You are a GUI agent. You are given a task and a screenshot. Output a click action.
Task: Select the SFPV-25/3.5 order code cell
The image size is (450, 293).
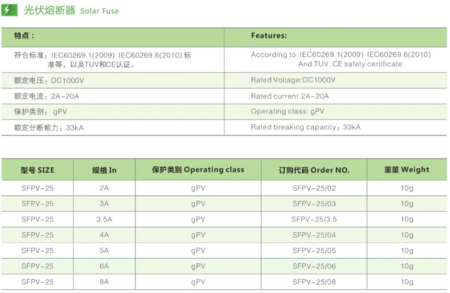click(314, 220)
